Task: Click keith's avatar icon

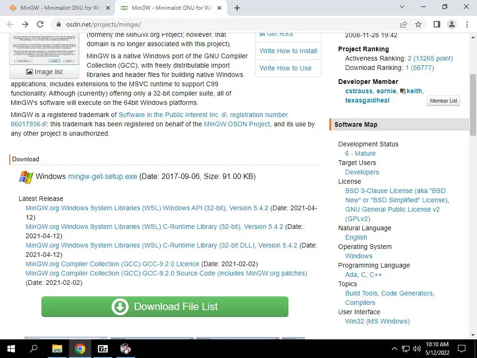Action: coord(403,91)
